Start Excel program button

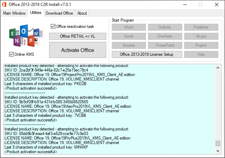tap(129, 36)
